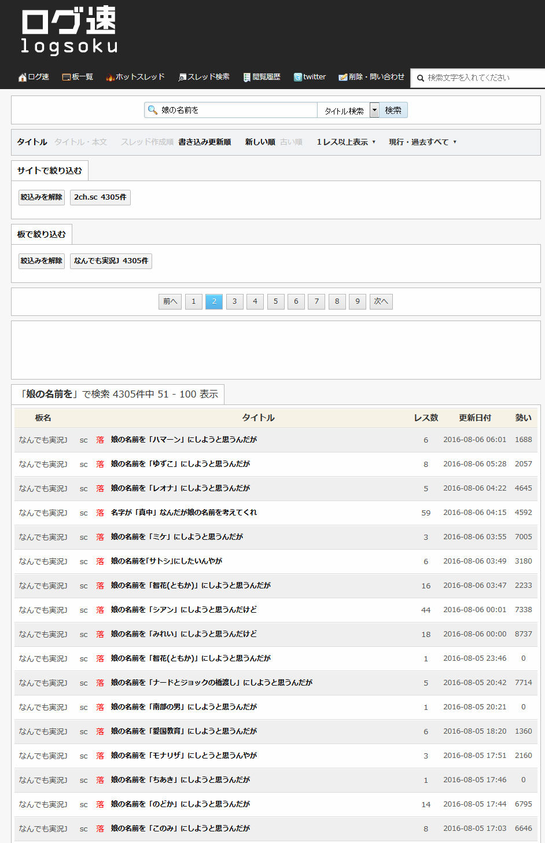Expand the 1レス以上表示 filter dropdown
The height and width of the screenshot is (843, 545).
click(346, 142)
